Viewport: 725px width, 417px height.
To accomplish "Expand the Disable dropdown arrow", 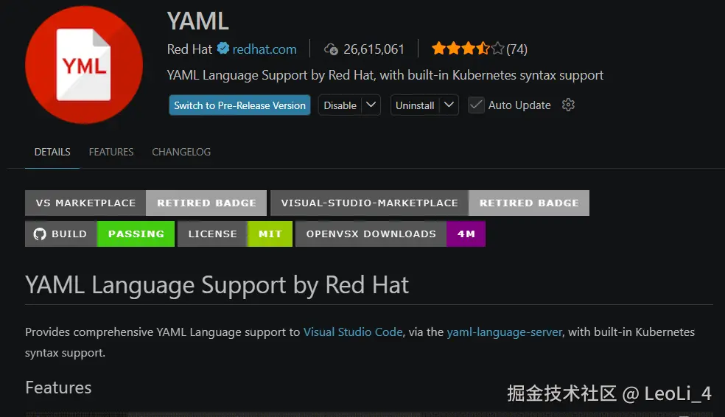I will pos(371,105).
